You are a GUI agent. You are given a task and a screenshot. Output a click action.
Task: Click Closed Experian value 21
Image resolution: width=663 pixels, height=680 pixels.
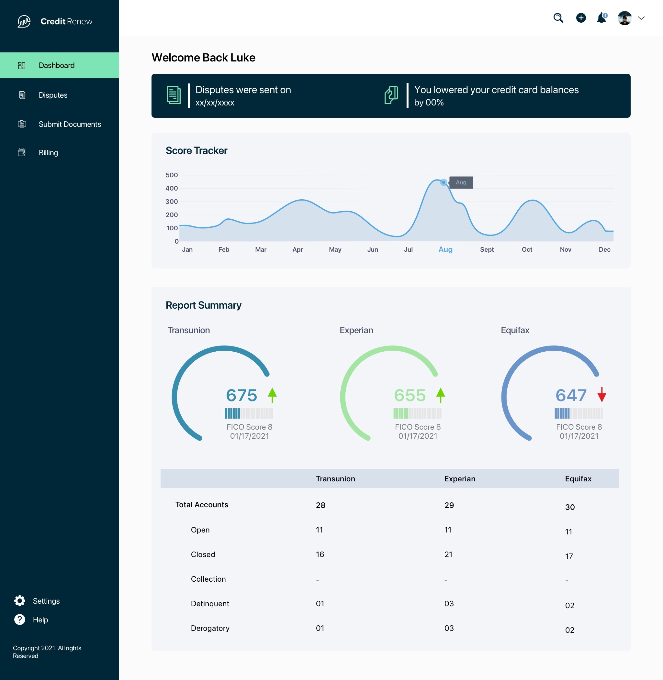point(448,554)
